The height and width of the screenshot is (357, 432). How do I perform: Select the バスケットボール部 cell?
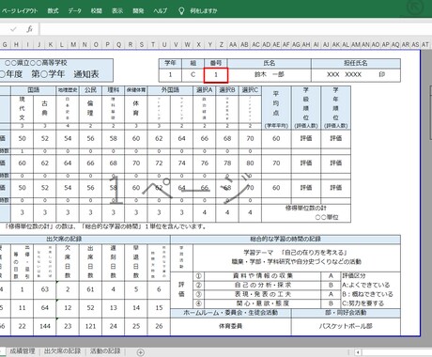[346, 326]
